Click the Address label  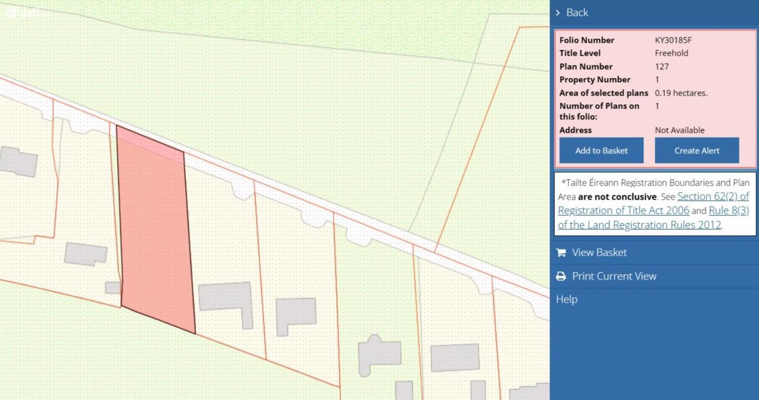[x=575, y=130]
